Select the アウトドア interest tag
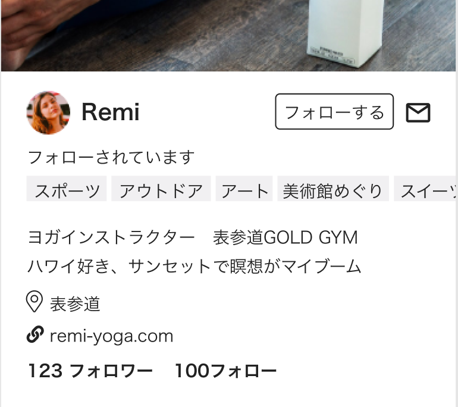The height and width of the screenshot is (407, 458). click(x=161, y=189)
